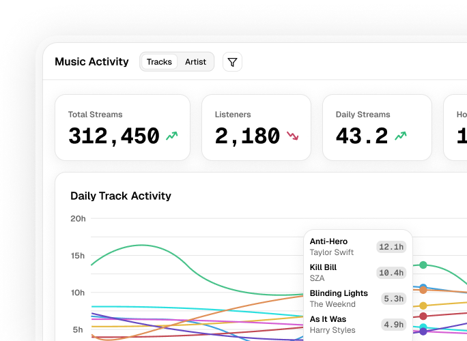Select Anti-Hero in the chart tooltip

(x=328, y=241)
